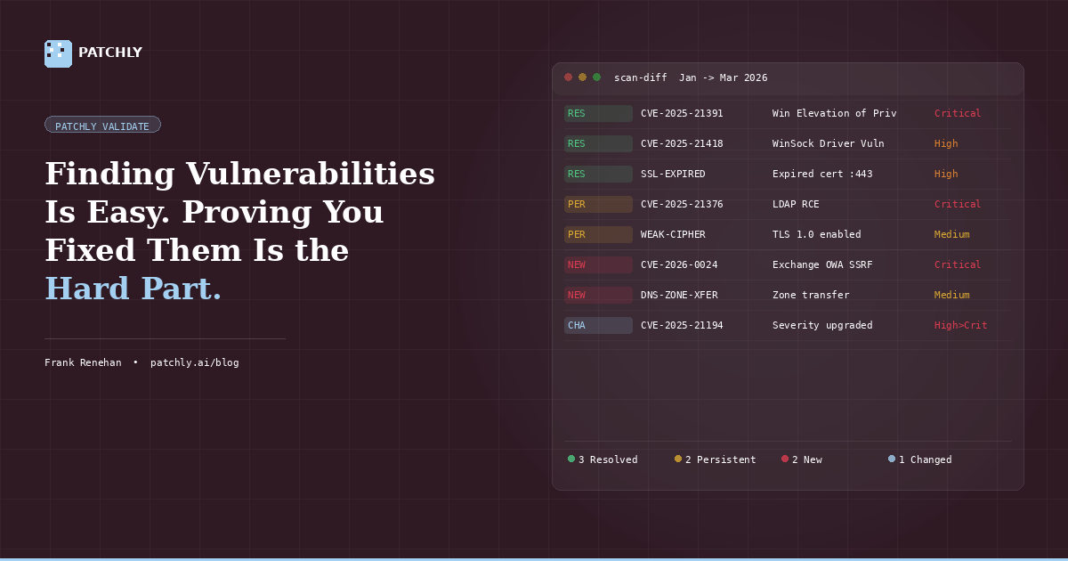The width and height of the screenshot is (1068, 561).
Task: Click the scan-diff Jan -> Mar 2026 title
Action: (691, 77)
